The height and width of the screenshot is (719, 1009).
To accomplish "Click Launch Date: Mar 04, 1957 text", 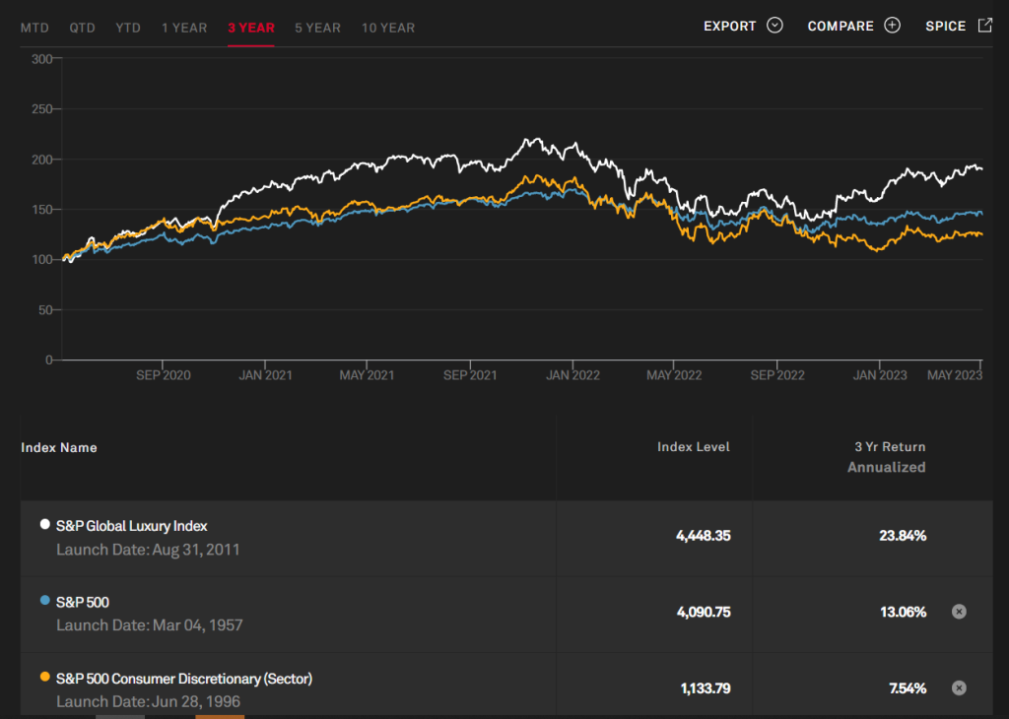I will (x=150, y=625).
